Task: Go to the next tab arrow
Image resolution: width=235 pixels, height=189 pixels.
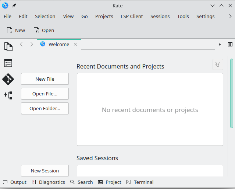Action: [32, 44]
